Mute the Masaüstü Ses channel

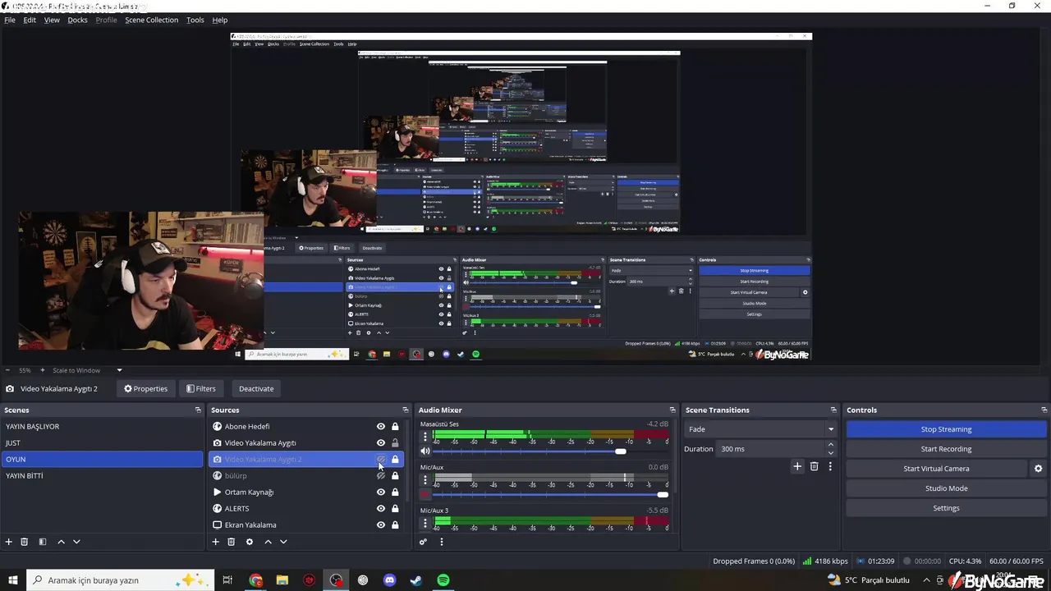(425, 451)
